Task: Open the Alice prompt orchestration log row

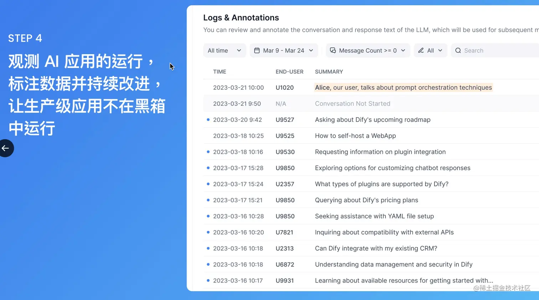Action: [x=371, y=87]
